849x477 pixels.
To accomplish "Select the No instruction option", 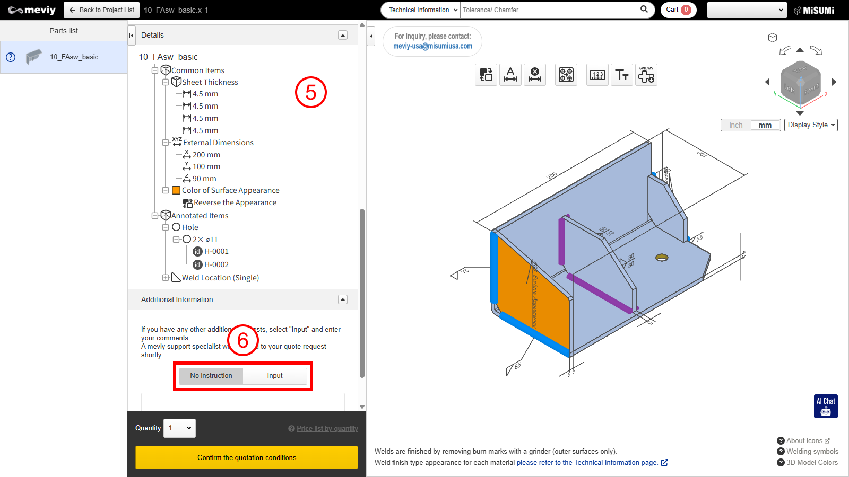I will 211,376.
